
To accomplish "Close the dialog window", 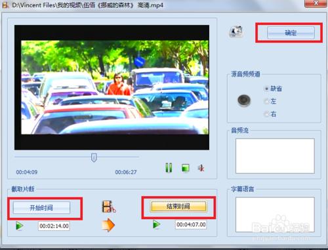I will 316,3.
